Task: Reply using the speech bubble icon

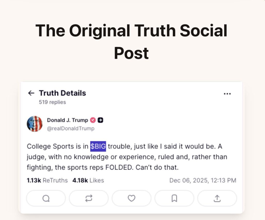Action: click(x=46, y=198)
